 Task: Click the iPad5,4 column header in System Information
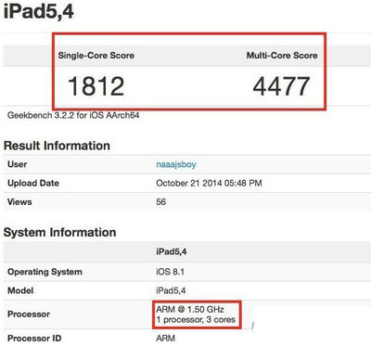172,251
